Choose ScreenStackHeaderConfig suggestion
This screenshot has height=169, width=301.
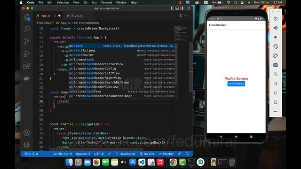tap(123, 69)
